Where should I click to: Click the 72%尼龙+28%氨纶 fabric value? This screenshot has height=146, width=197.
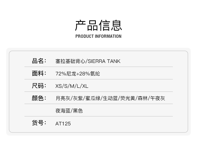[78, 74]
